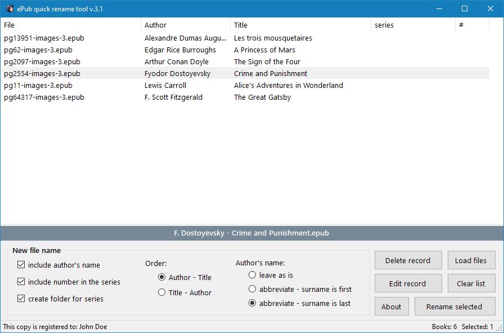The height and width of the screenshot is (333, 504).
Task: Select pg13951-images-3.epub file row
Action: [x=44, y=38]
